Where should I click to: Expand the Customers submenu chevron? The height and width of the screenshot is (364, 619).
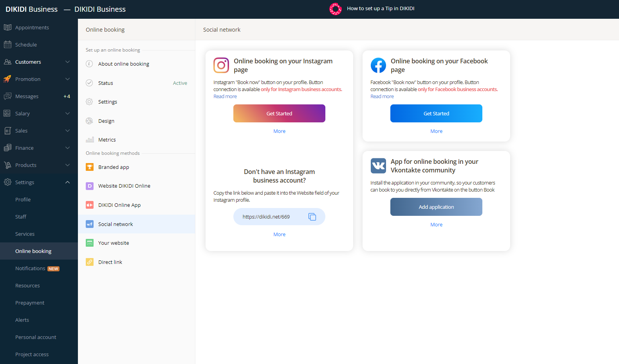(67, 62)
